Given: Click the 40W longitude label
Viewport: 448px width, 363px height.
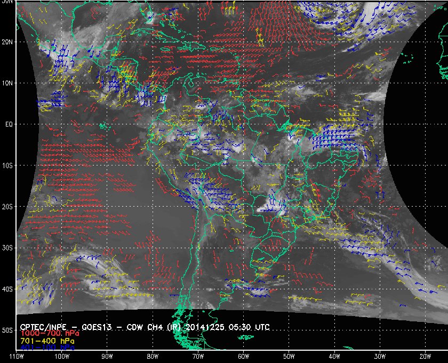Looking at the screenshot, I should pyautogui.click(x=333, y=356).
